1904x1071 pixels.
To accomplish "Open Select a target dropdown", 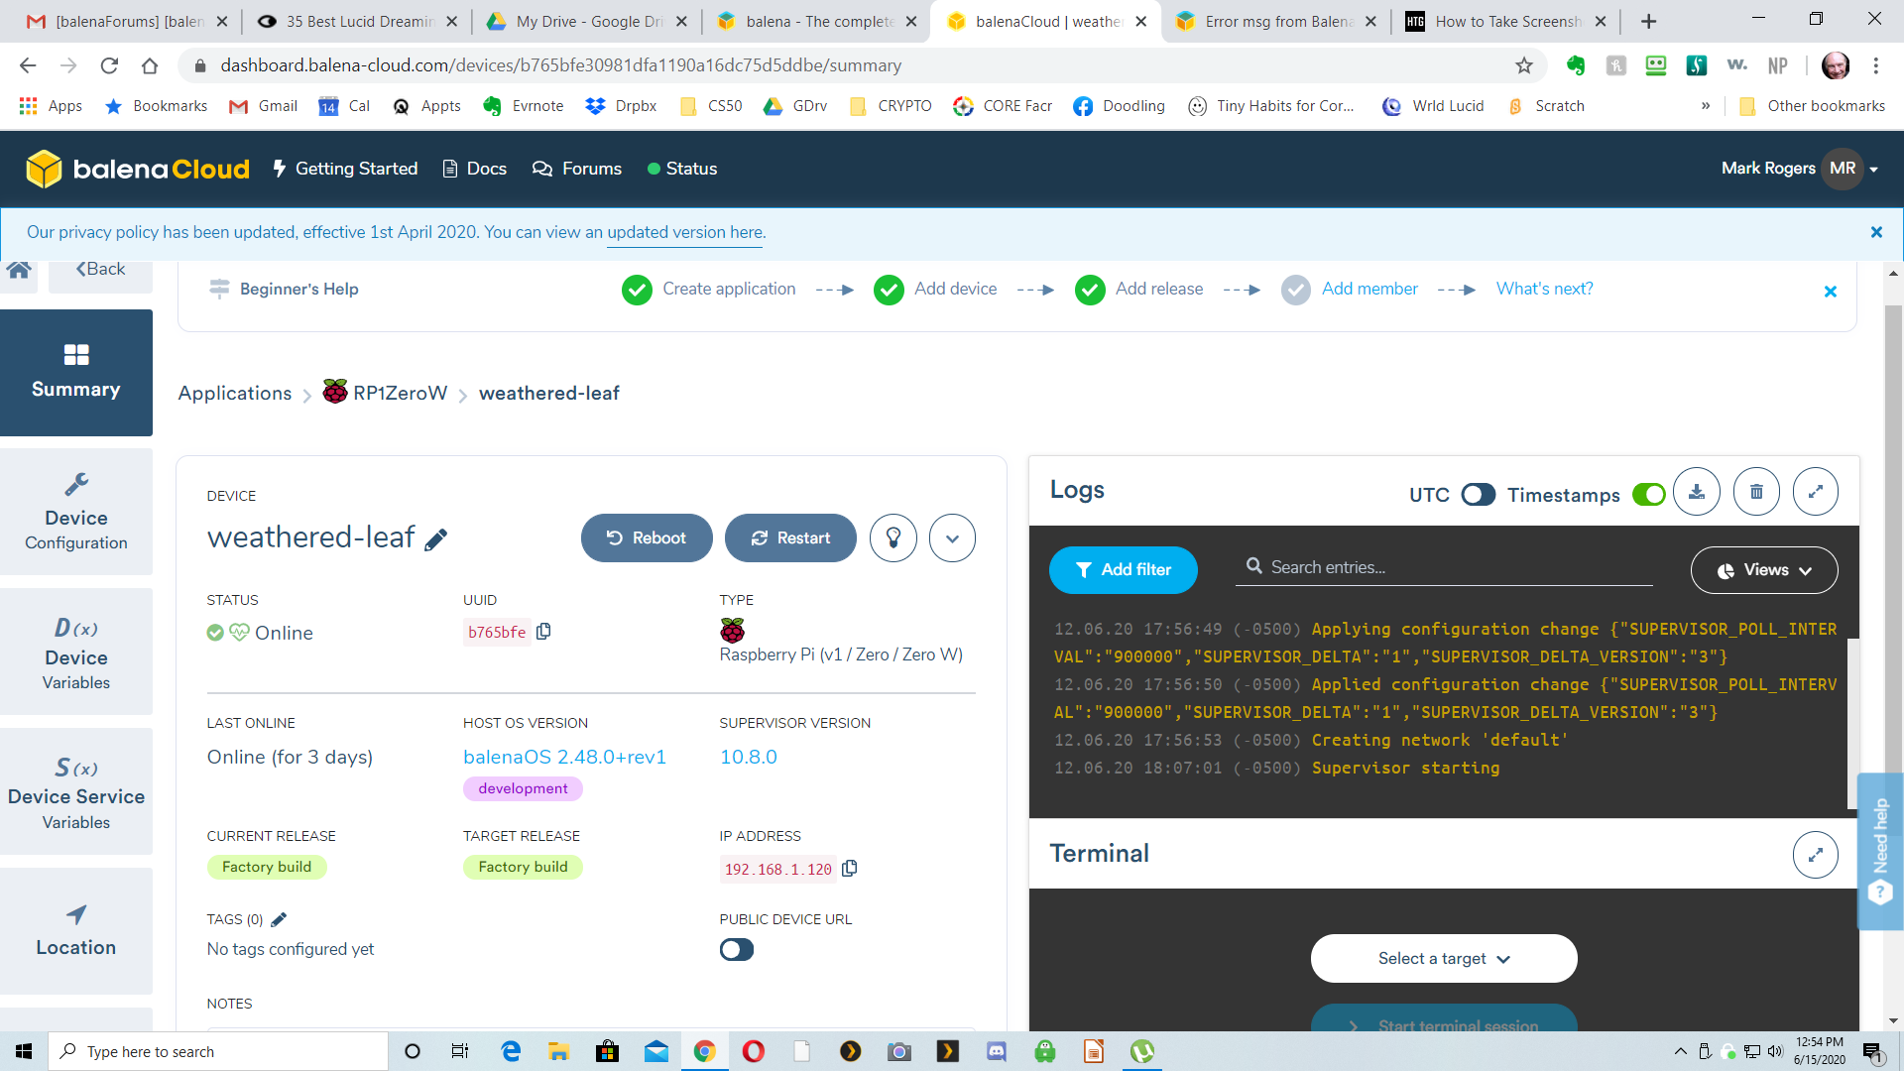I will 1444,959.
